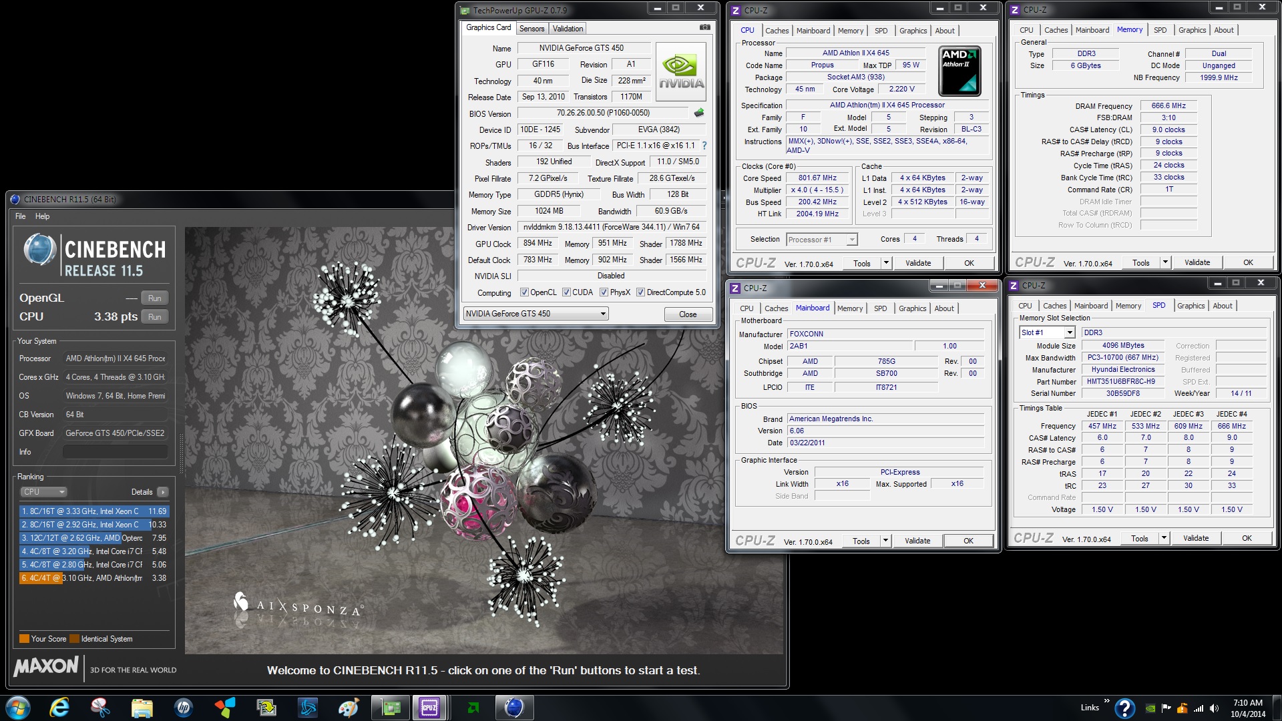Image resolution: width=1282 pixels, height=721 pixels.
Task: Toggle the PhysX checkbox
Action: pos(604,292)
